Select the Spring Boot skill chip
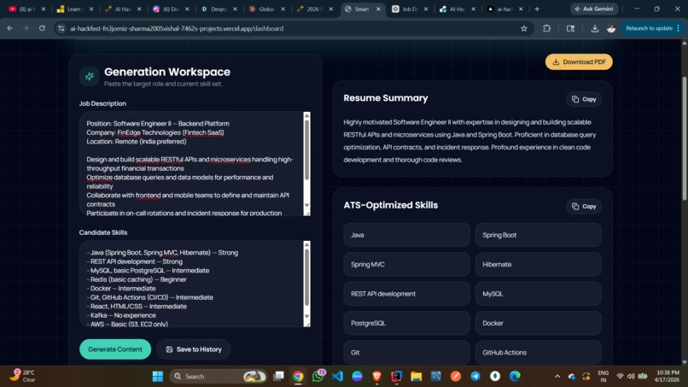This screenshot has height=387, width=688. click(x=539, y=235)
